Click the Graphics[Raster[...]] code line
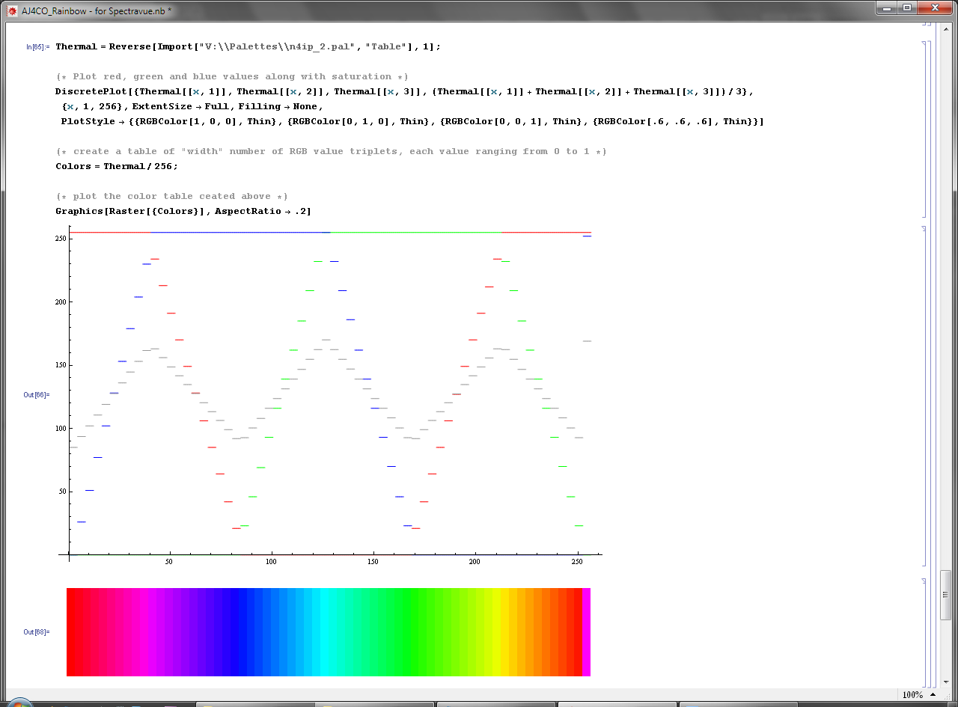958x707 pixels. point(183,211)
